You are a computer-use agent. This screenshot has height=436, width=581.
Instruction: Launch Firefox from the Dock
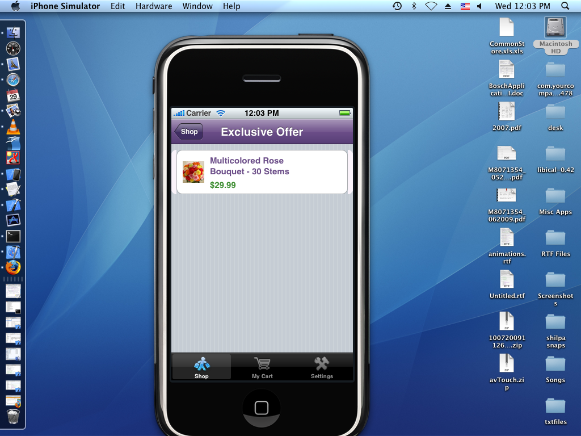click(x=14, y=267)
